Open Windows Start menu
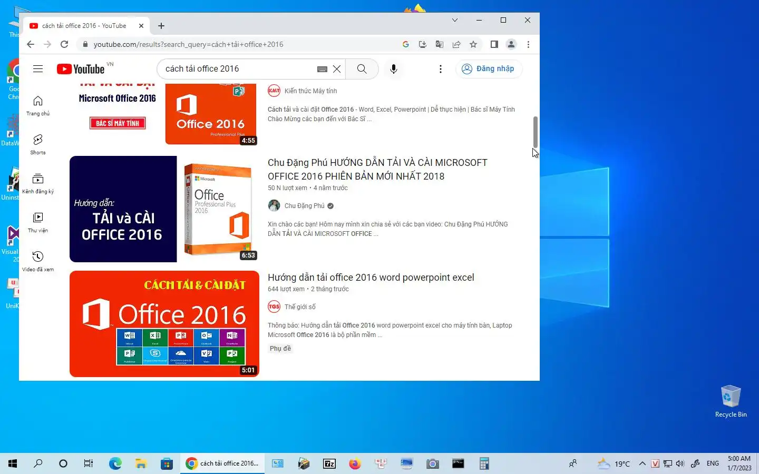 pos(13,463)
